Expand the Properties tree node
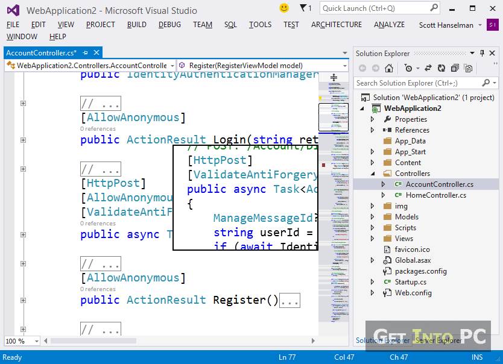This screenshot has height=364, width=503. 373,119
